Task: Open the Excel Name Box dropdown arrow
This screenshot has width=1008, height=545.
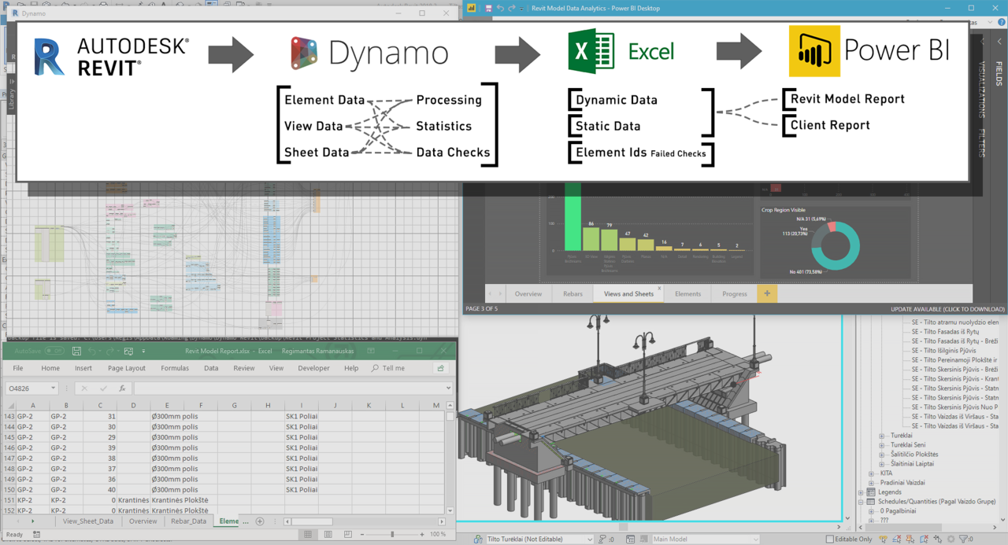Action: click(x=54, y=388)
